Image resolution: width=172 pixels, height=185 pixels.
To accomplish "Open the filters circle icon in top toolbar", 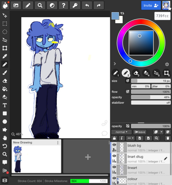I will (52, 5).
